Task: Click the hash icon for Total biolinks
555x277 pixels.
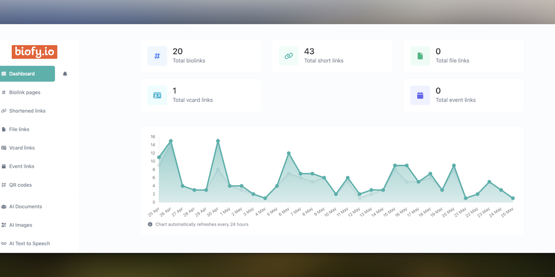Action: coord(157,56)
